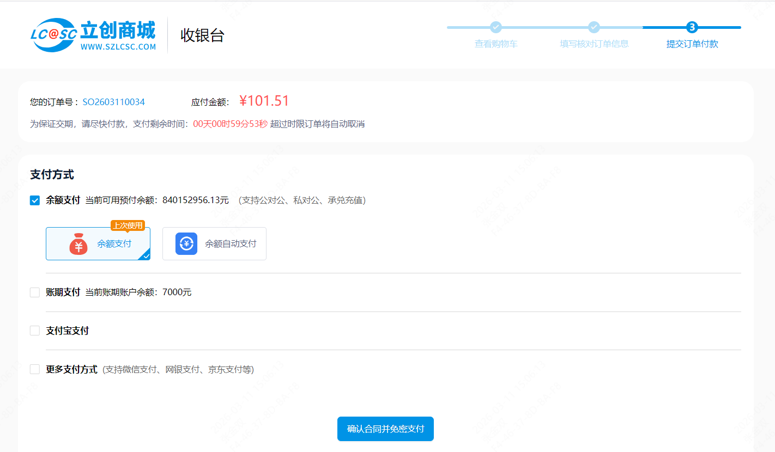The width and height of the screenshot is (775, 452).
Task: Click the blue 余额自动支付 yen icon
Action: coord(186,243)
